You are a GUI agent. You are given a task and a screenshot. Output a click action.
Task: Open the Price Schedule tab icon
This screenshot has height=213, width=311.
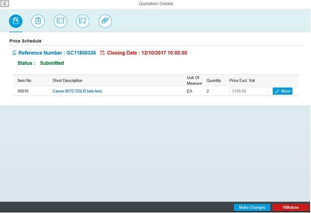(x=16, y=21)
